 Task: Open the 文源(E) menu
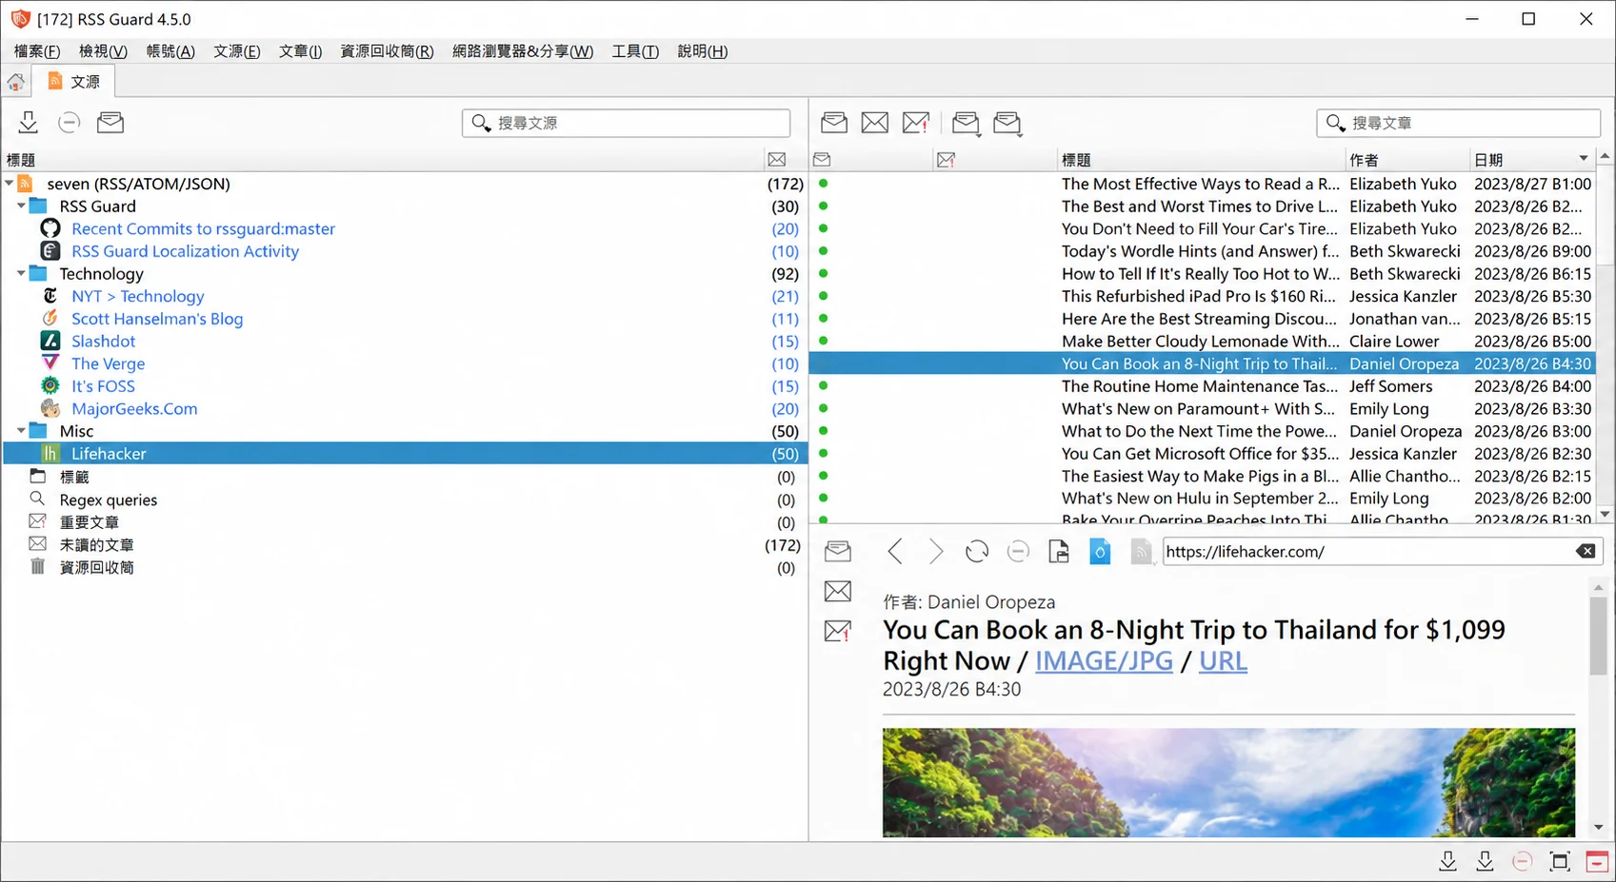point(236,51)
